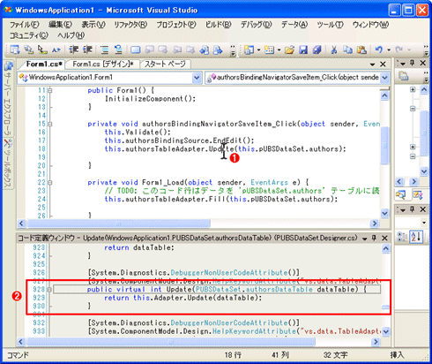The height and width of the screenshot is (364, 432).
Task: Open the Toolbox side tab
Action: 7,163
